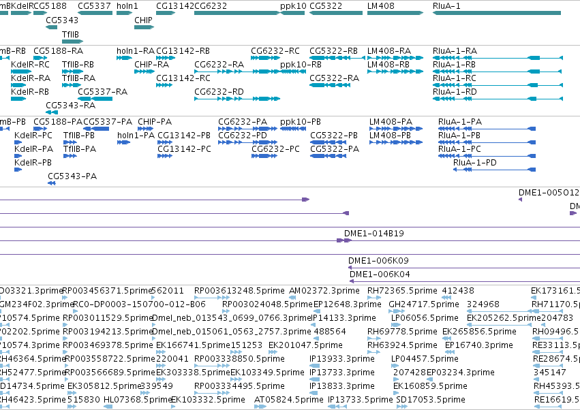Open the CHIP-RA transcript label
580x410 pixels.
151,64
